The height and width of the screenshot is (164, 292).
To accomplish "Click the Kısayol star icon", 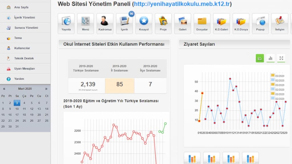I will (x=144, y=23).
